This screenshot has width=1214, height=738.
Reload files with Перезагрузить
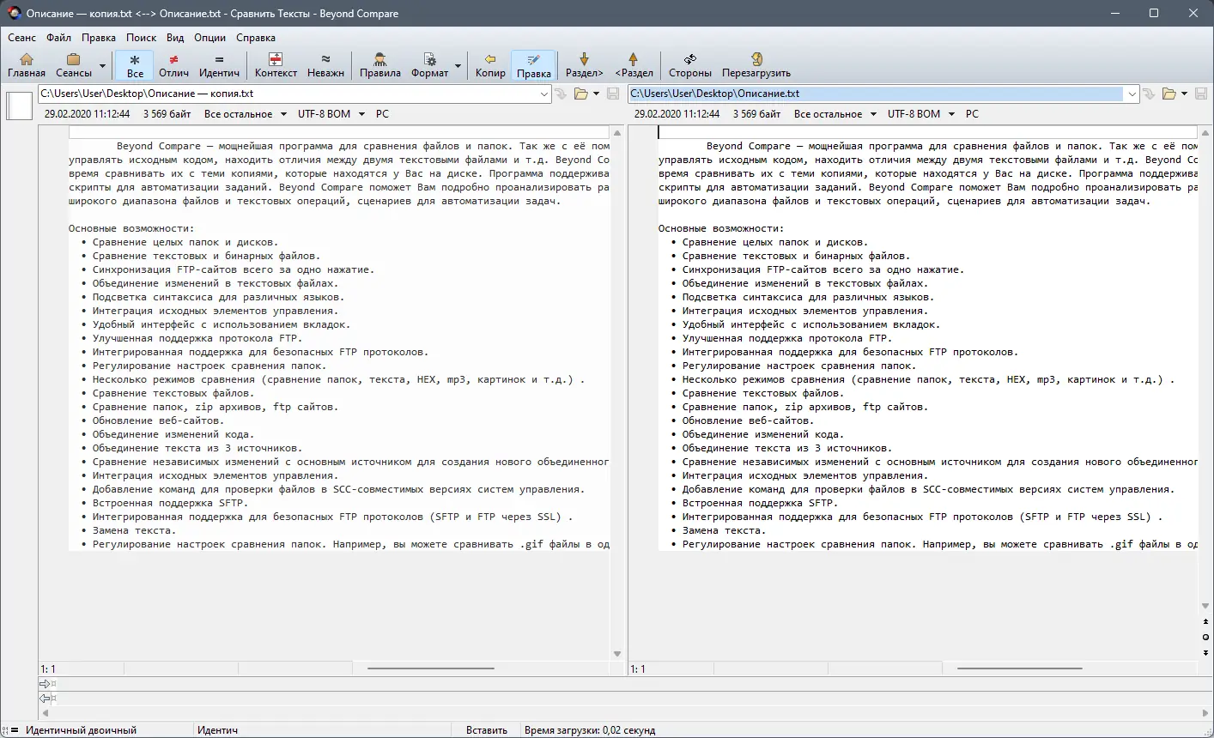tap(756, 65)
